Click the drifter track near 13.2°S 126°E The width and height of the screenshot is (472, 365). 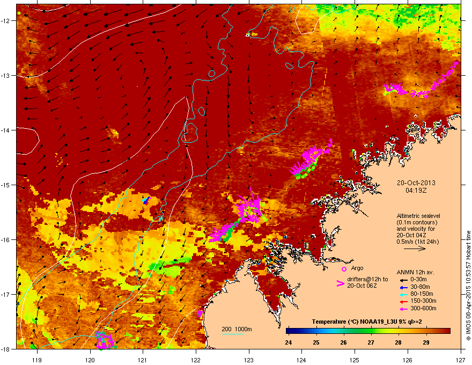(x=422, y=81)
